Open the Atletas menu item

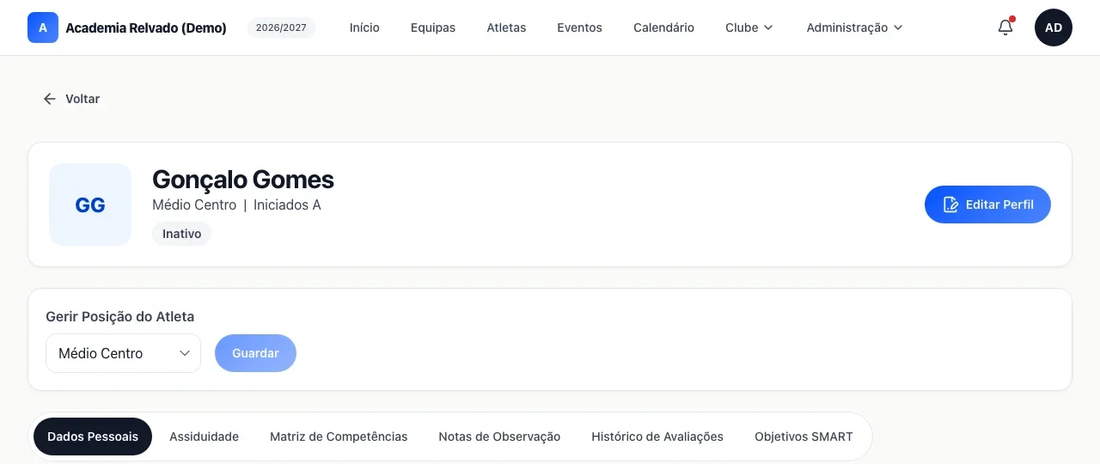(506, 27)
